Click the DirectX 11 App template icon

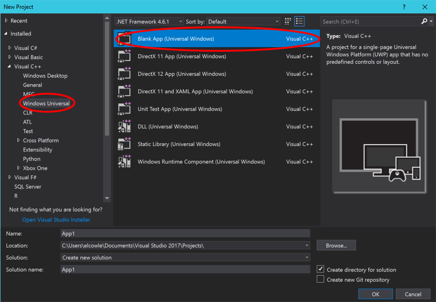click(x=124, y=56)
